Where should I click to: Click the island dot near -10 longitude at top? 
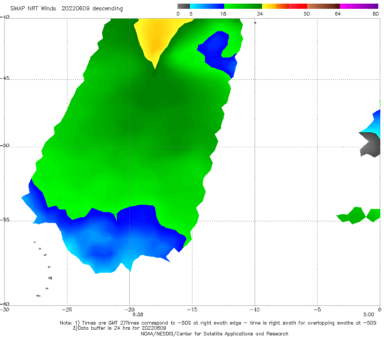(x=255, y=23)
